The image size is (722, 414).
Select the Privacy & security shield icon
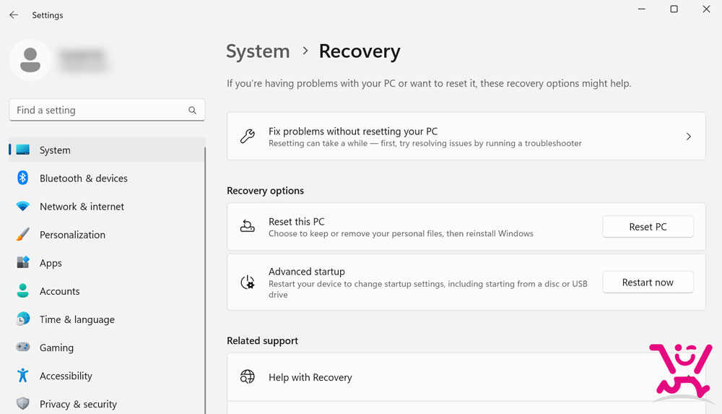coord(22,403)
